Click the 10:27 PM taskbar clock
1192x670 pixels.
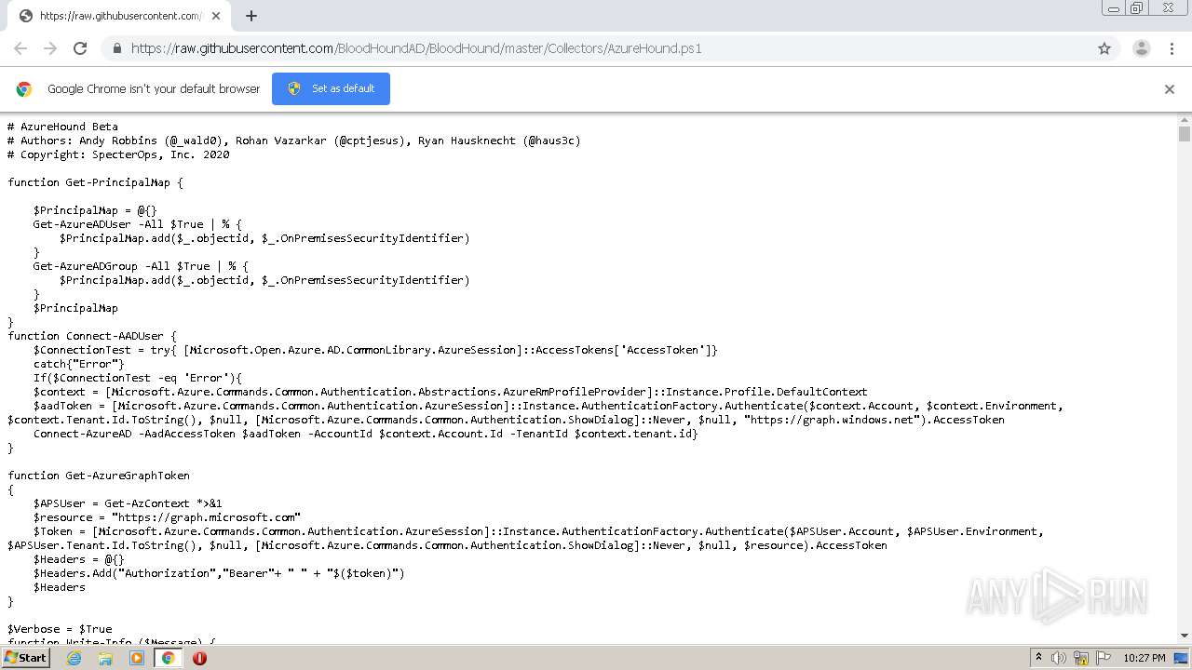1145,658
